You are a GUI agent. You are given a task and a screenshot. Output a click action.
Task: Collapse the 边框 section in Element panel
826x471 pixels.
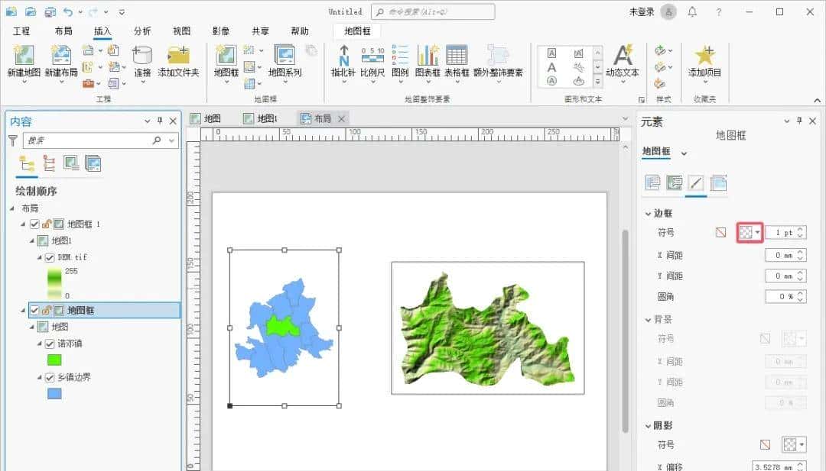tap(649, 213)
